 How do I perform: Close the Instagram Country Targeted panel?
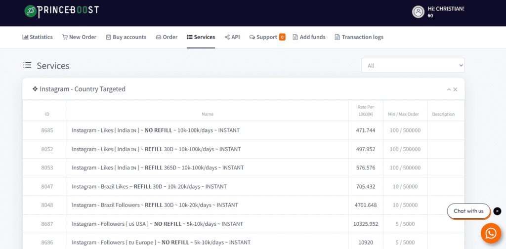point(455,89)
